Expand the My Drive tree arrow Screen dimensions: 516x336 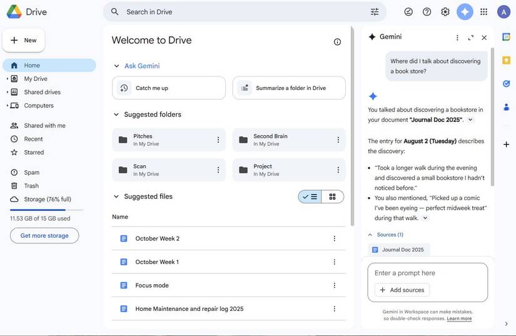pos(8,79)
